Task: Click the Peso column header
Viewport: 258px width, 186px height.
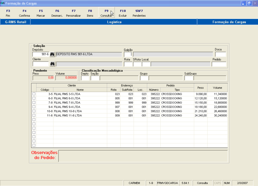Action: click(201, 88)
